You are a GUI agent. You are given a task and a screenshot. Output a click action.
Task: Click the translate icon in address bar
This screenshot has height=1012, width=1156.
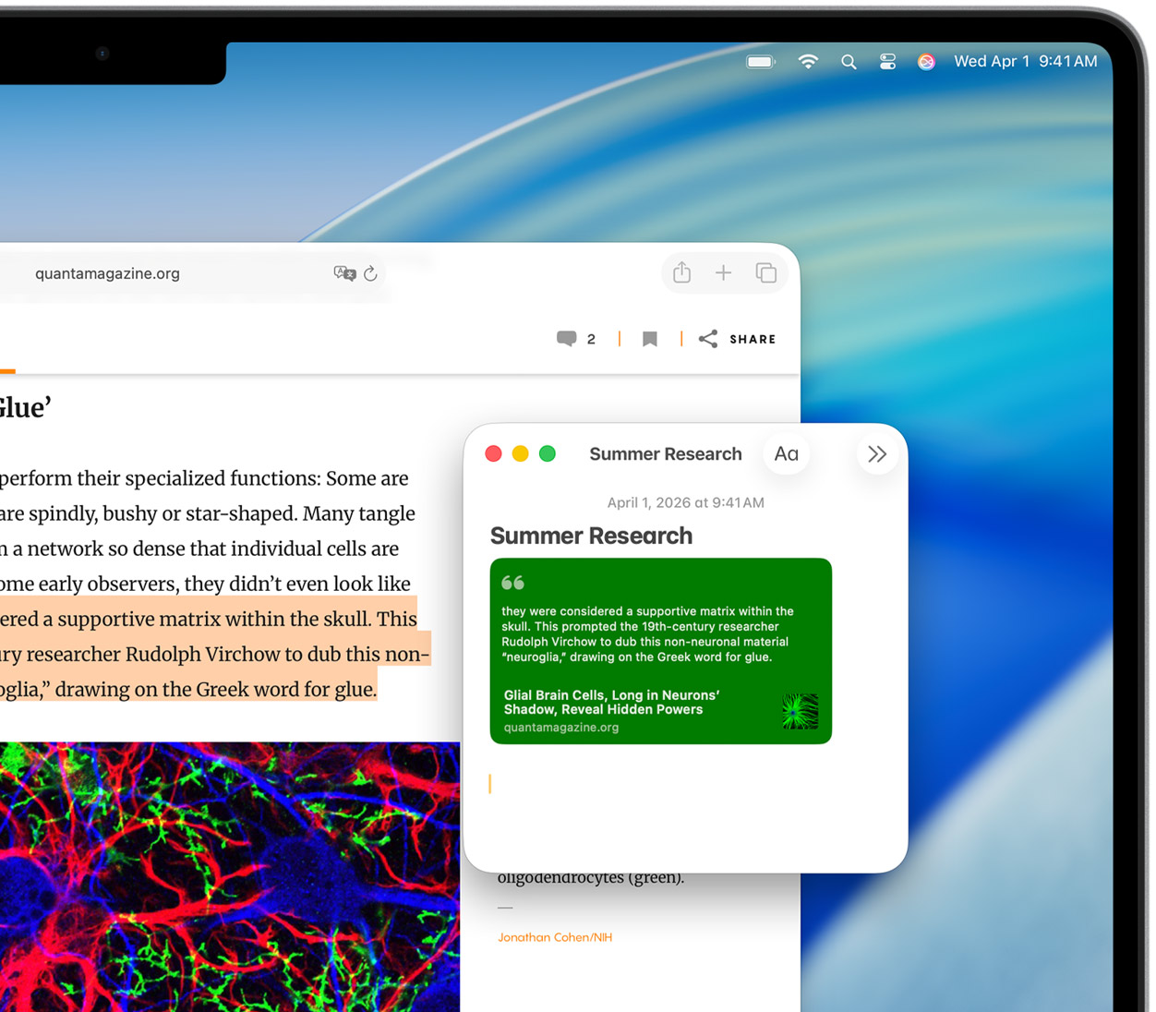tap(344, 273)
